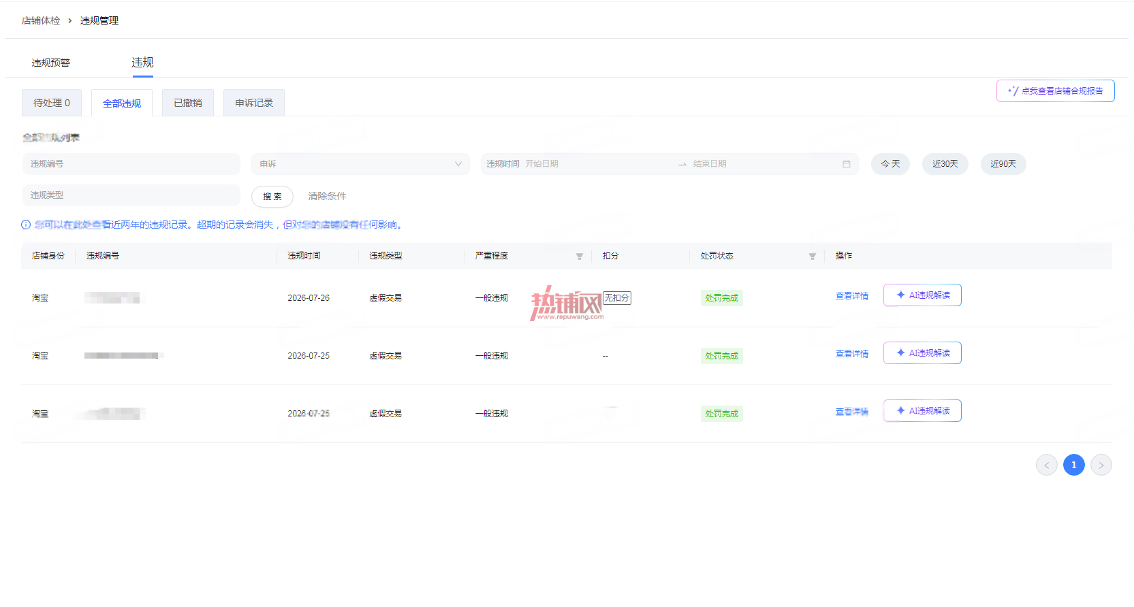1134x607 pixels.
Task: Switch to the 违规预警 tab
Action: pos(51,63)
